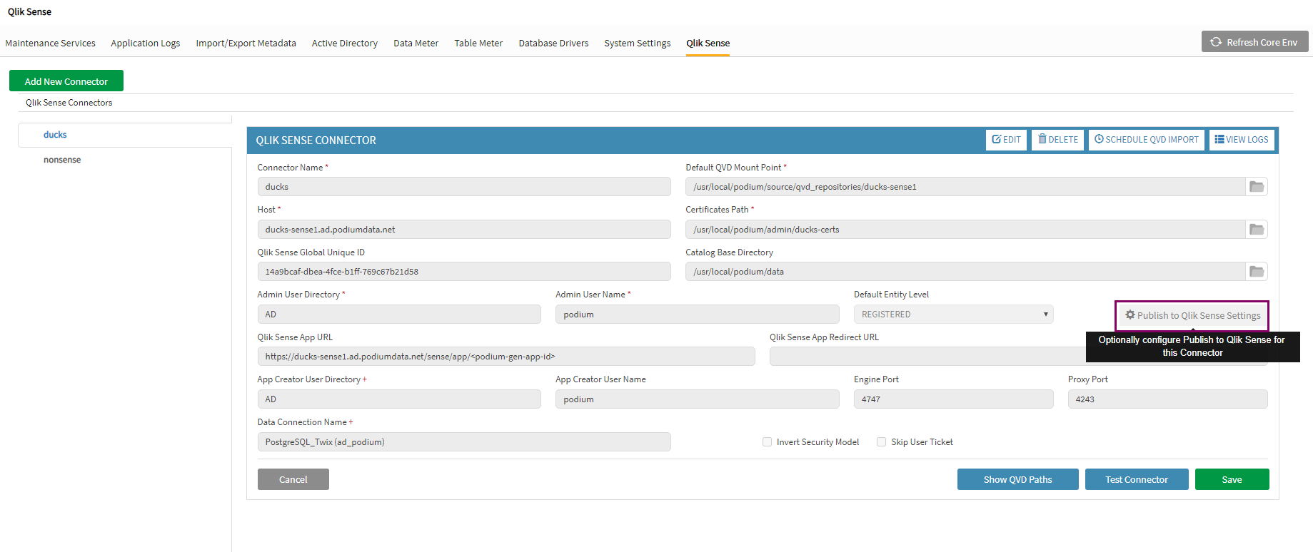Select the nonsense connector in list

coord(62,160)
